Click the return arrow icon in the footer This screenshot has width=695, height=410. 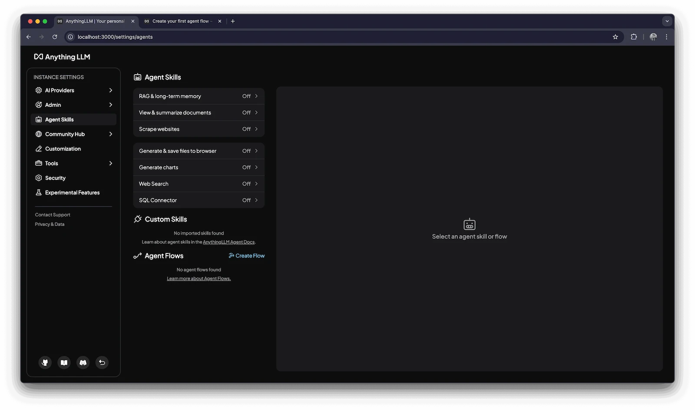pos(102,363)
